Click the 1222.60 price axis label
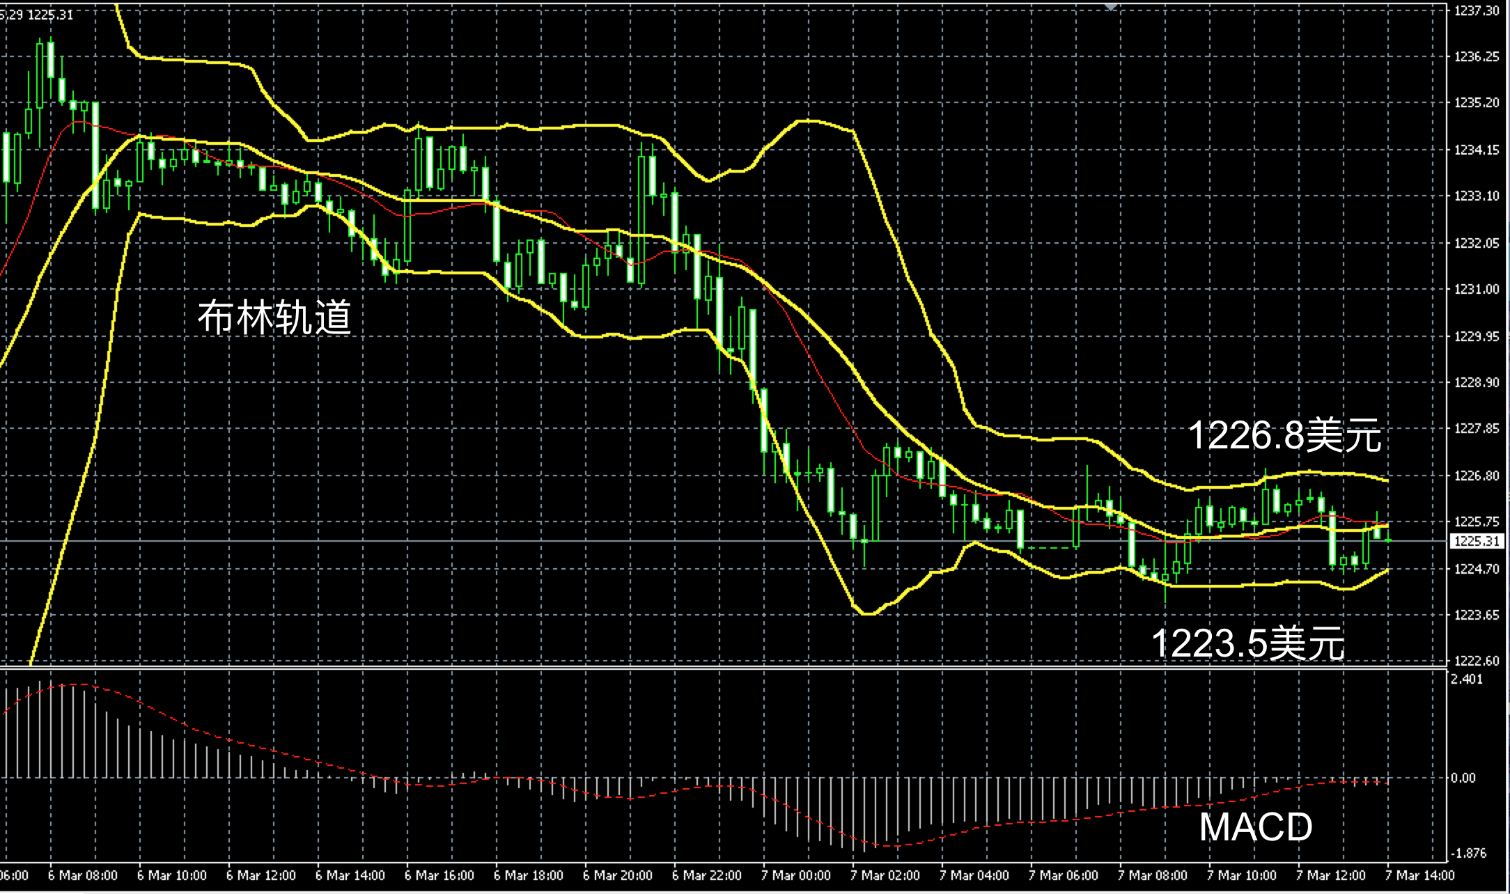Image resolution: width=1510 pixels, height=894 pixels. pyautogui.click(x=1477, y=661)
